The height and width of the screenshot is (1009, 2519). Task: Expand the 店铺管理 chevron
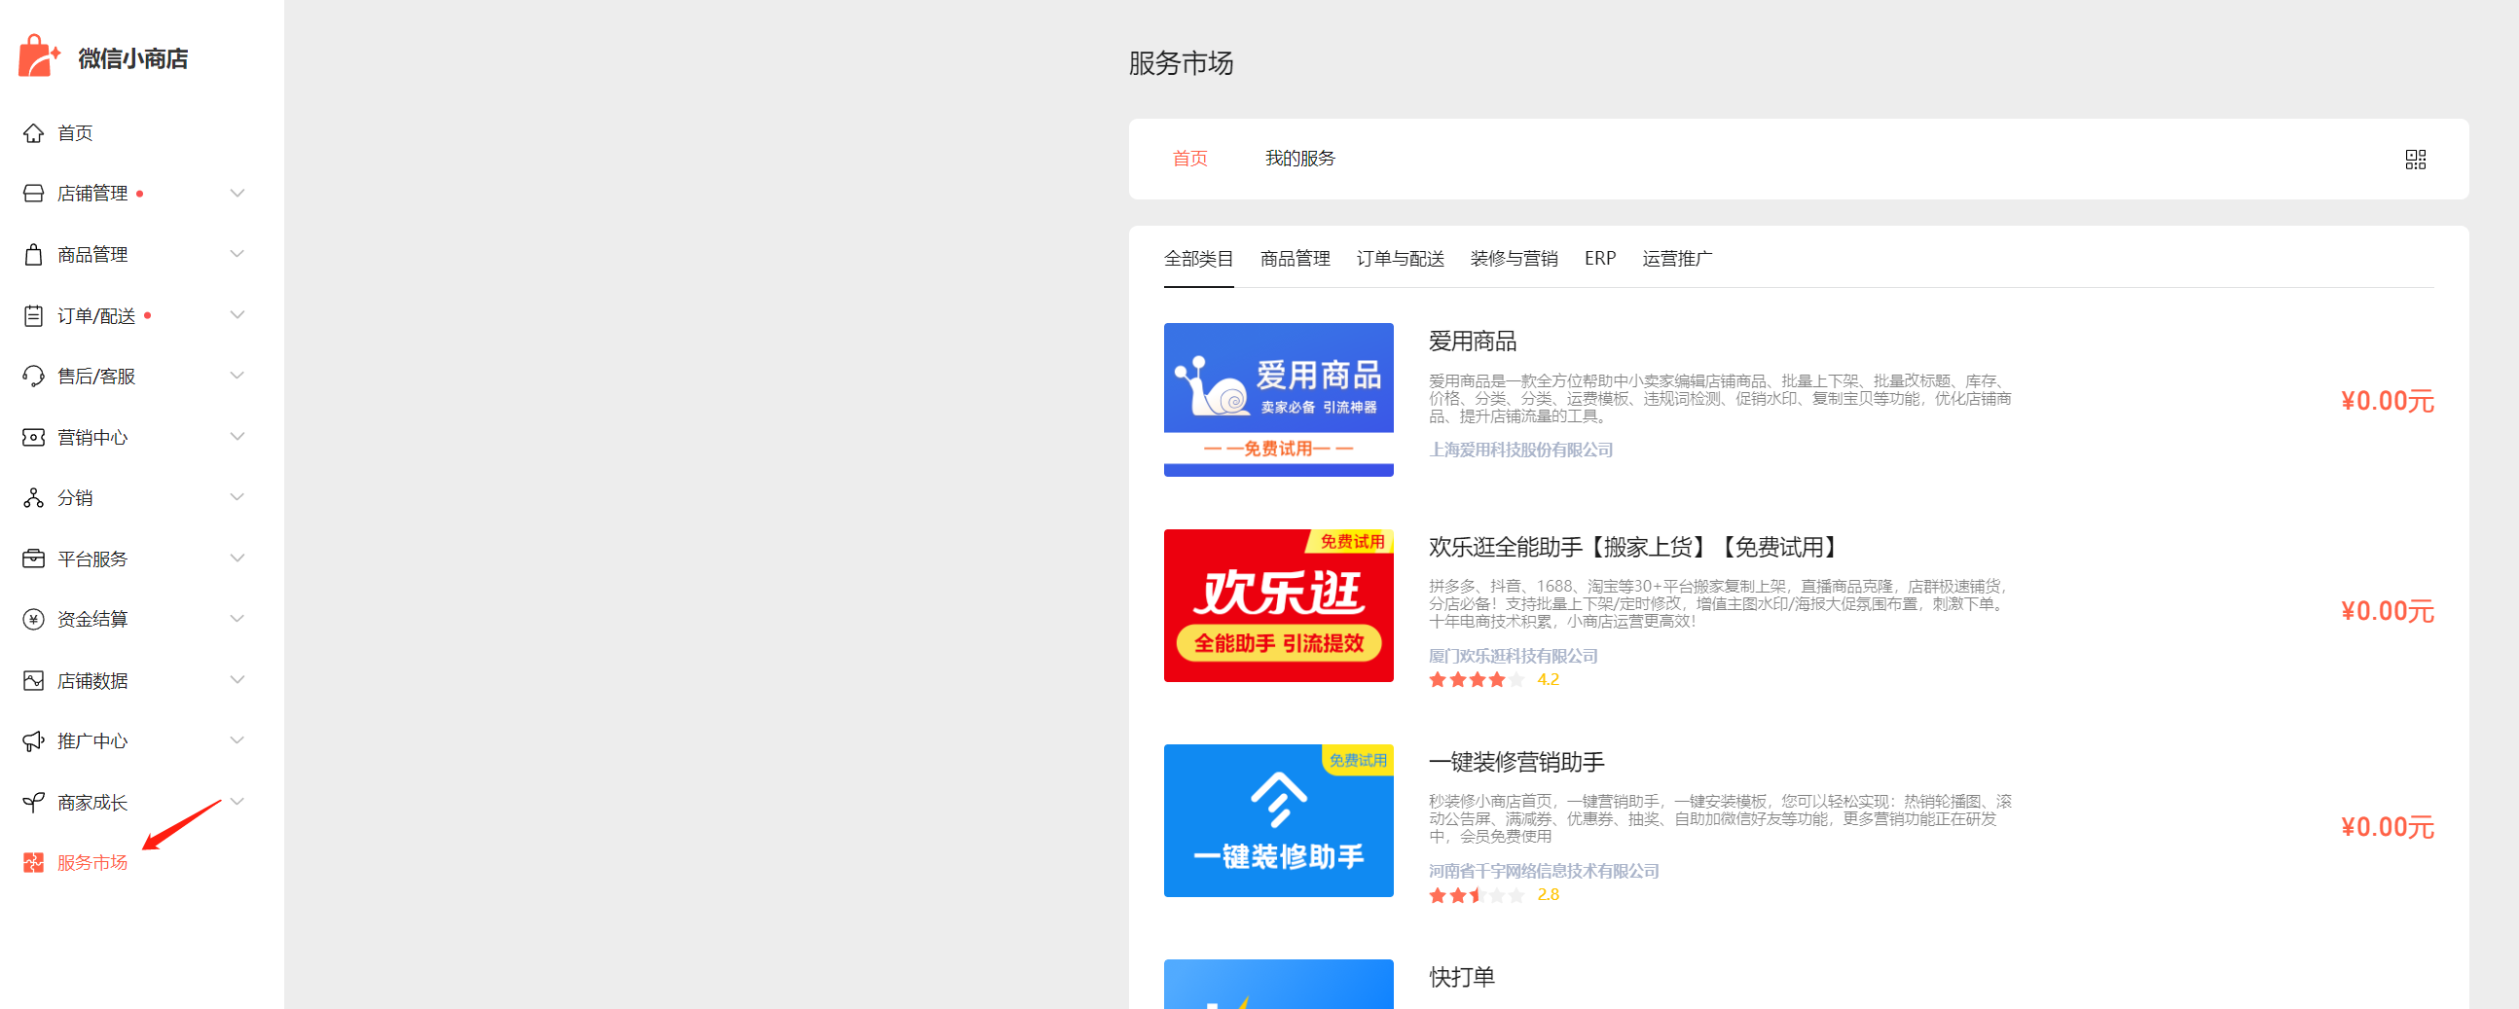237,193
